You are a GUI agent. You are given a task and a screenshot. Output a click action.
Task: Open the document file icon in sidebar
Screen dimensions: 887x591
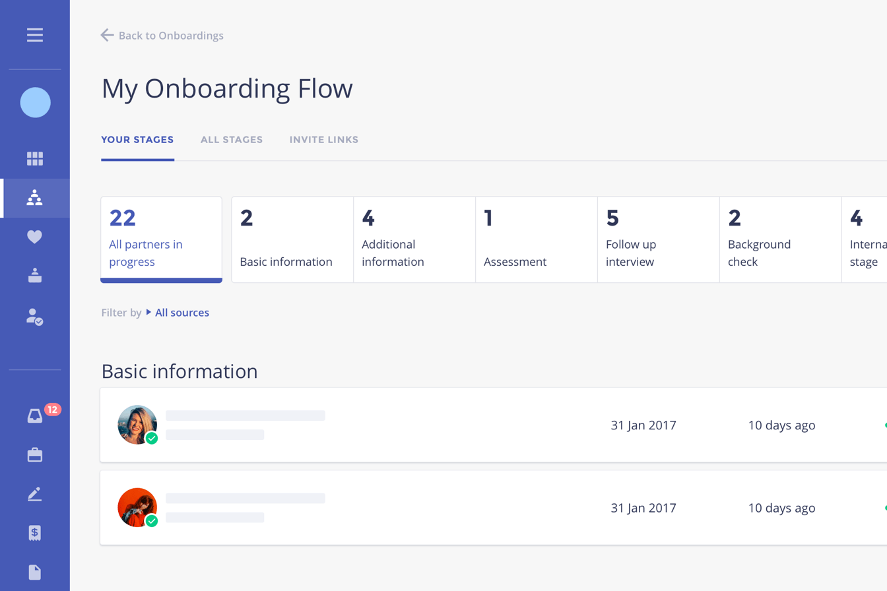(35, 573)
